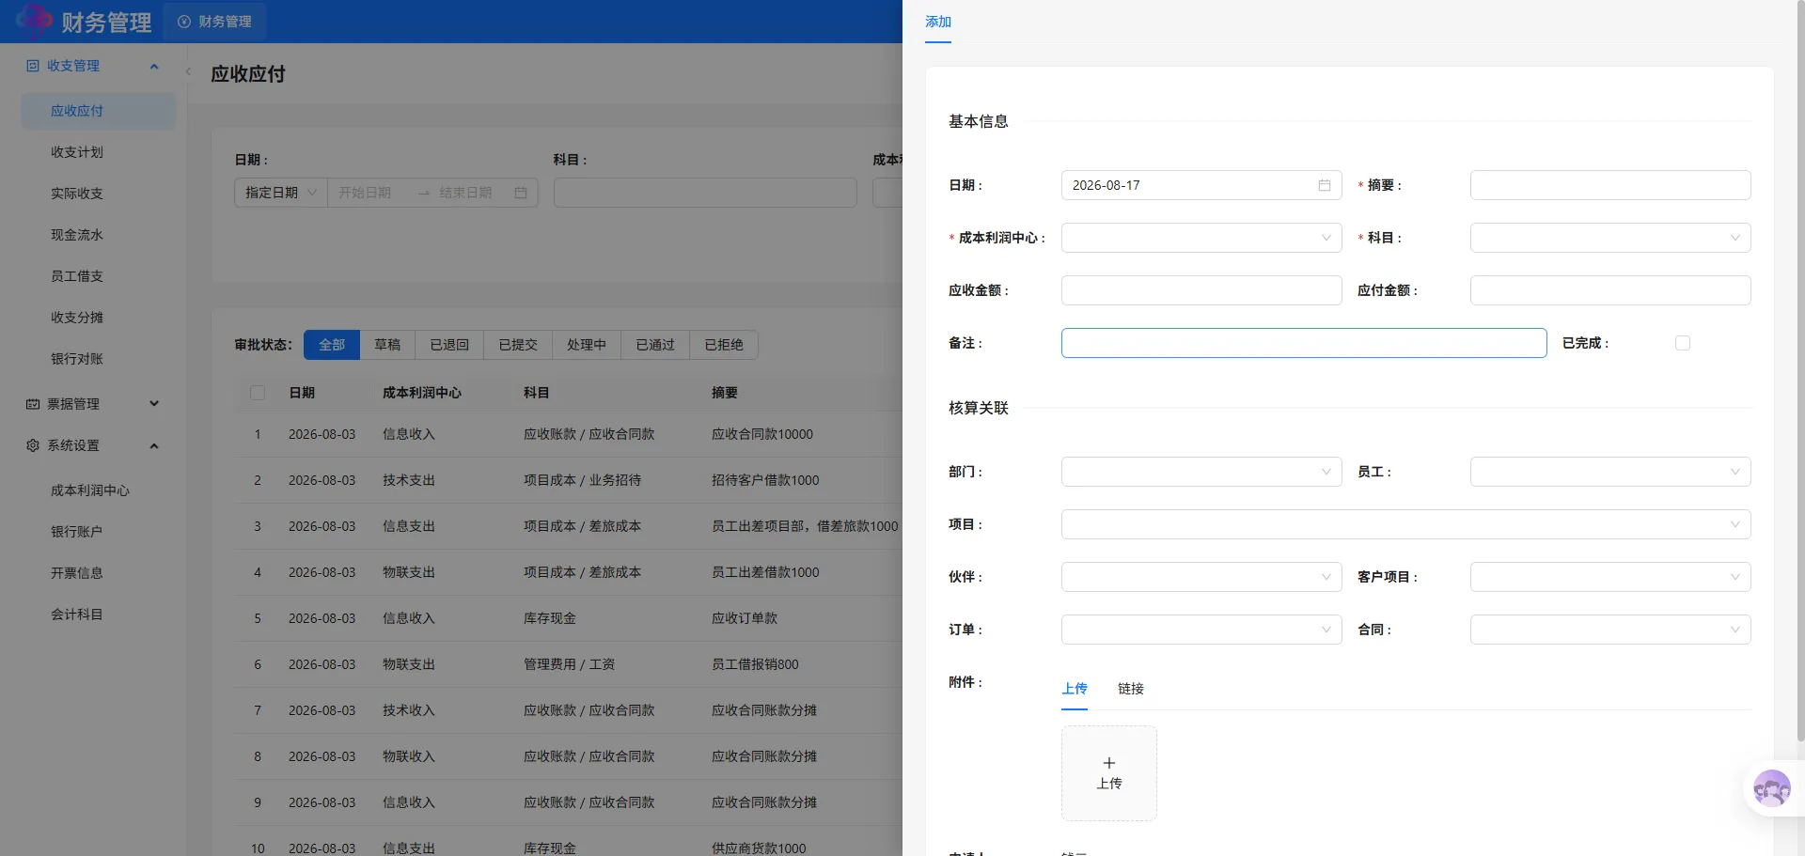Open the floating assistant avatar icon
The width and height of the screenshot is (1805, 856).
[x=1772, y=787]
